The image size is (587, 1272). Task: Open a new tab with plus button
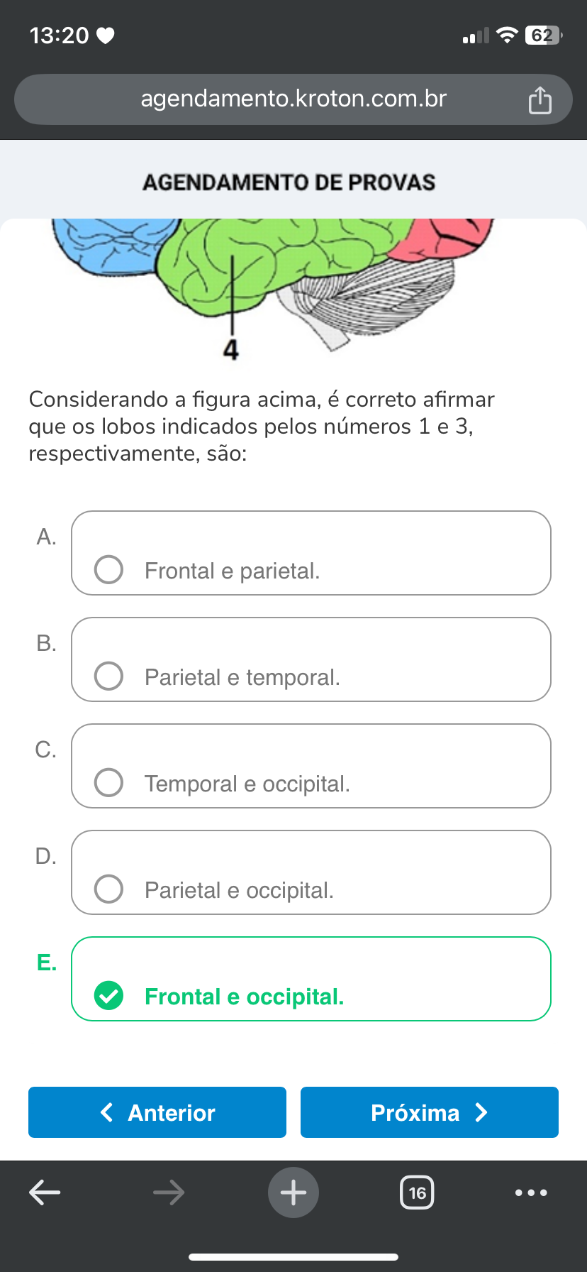[x=293, y=1192]
